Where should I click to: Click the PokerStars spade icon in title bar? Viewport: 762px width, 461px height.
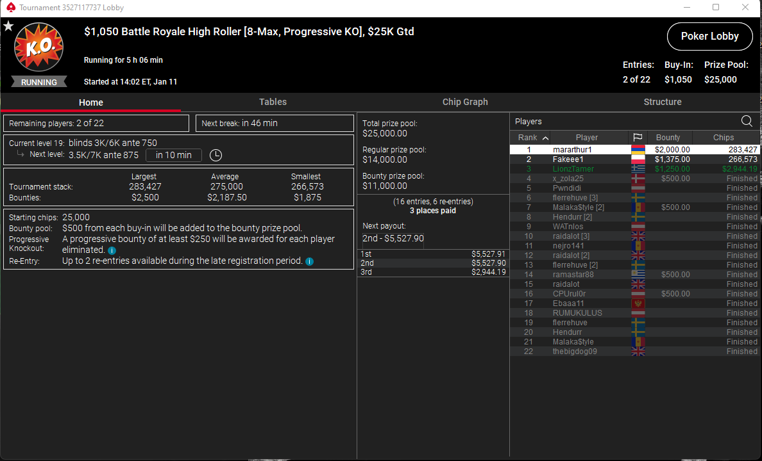click(11, 7)
